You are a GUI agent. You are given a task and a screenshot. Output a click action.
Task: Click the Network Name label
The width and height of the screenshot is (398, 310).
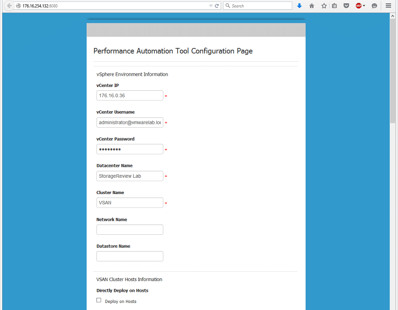pos(112,219)
